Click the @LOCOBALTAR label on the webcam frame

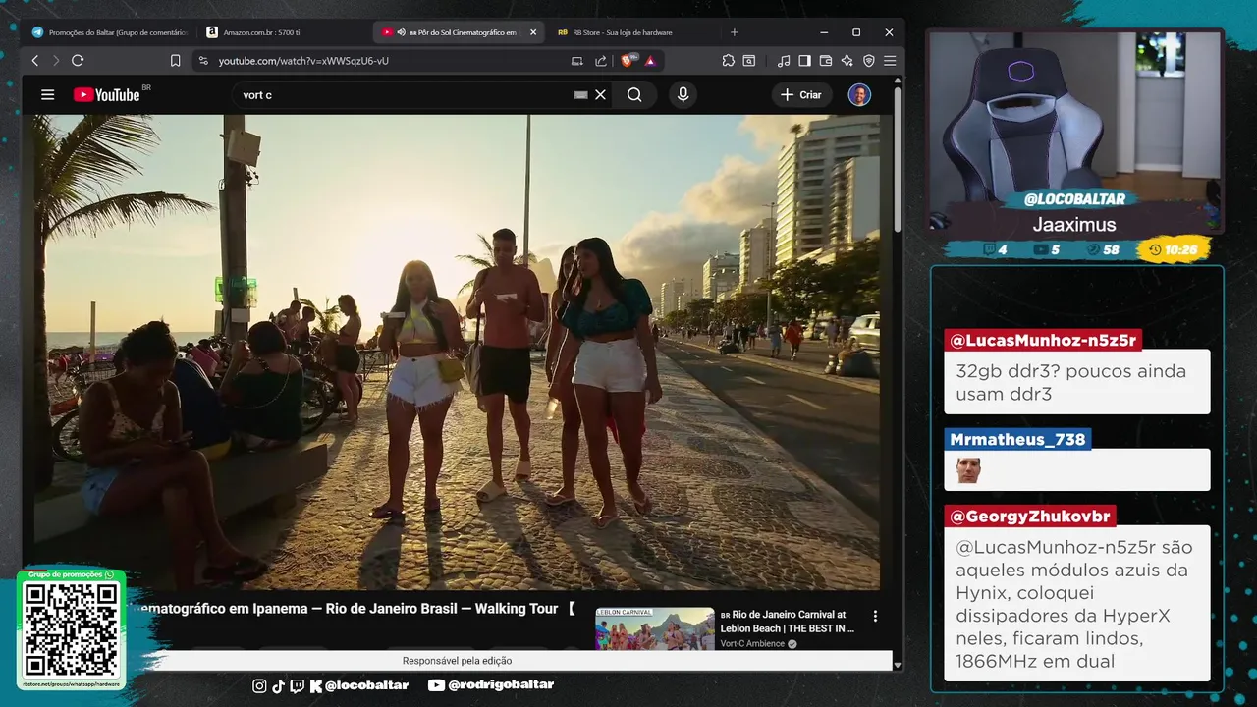[x=1074, y=199]
